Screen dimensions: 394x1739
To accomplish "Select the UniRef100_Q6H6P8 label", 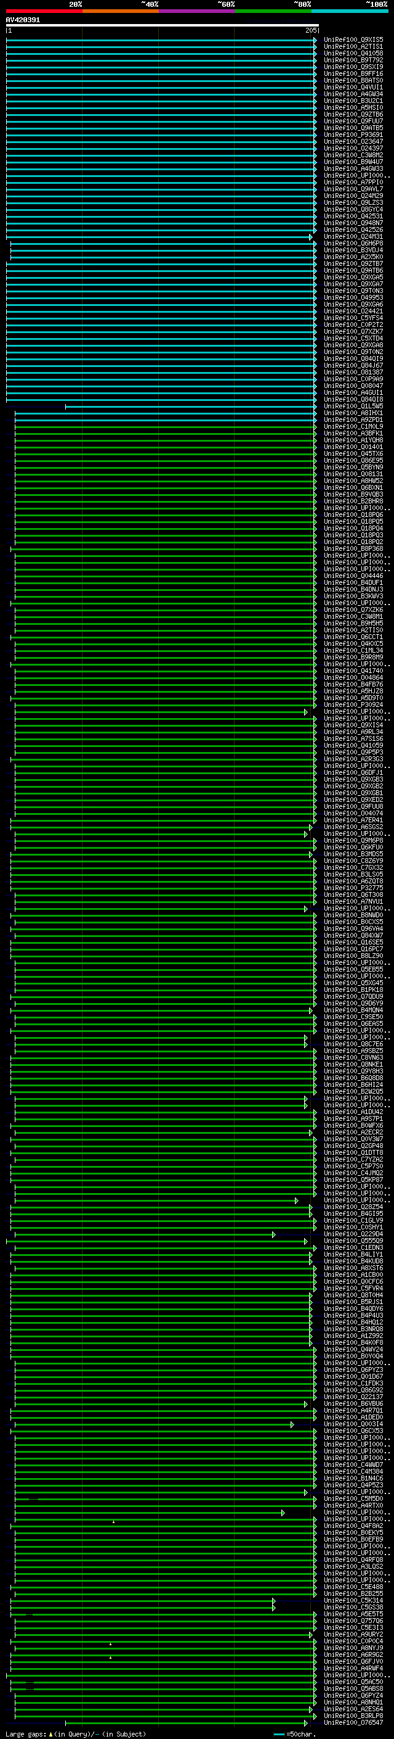I will coord(353,243).
